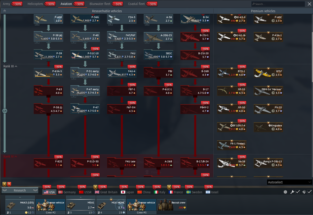Select the M16 MGMC crew slot
The height and width of the screenshot is (215, 313).
(111, 205)
